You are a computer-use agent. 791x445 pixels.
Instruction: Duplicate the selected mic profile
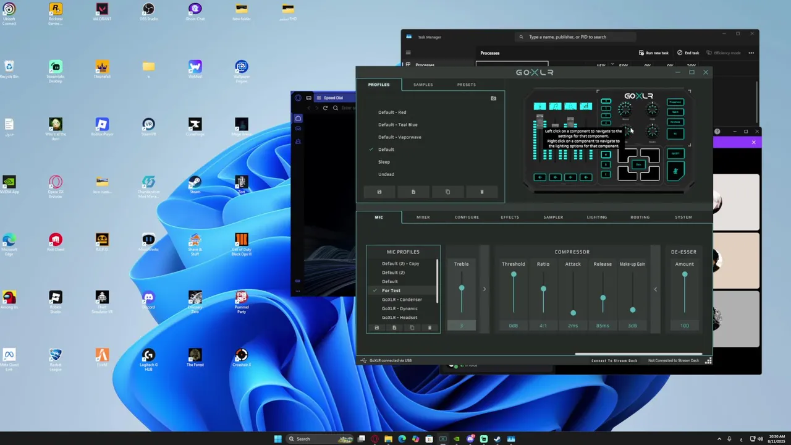point(412,328)
